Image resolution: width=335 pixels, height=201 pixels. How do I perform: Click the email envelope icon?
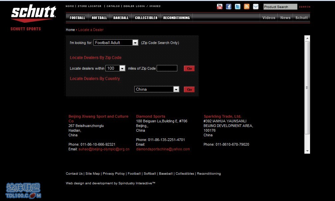[x=256, y=7]
